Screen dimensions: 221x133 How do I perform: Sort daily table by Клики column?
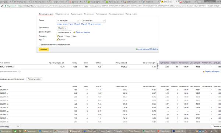point(86,86)
